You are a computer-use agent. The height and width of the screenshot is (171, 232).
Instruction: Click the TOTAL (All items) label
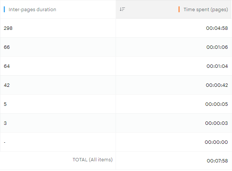pos(92,159)
